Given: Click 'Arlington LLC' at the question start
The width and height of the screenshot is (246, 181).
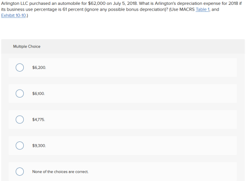Looking at the screenshot, I should coord(14,4).
